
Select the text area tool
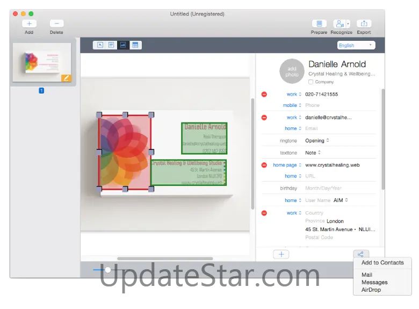[111, 45]
